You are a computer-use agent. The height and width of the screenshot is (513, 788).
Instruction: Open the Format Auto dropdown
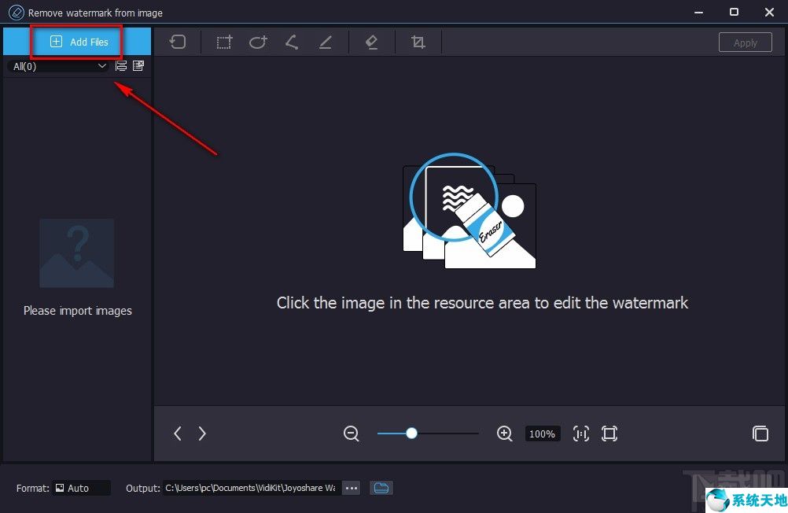click(82, 488)
